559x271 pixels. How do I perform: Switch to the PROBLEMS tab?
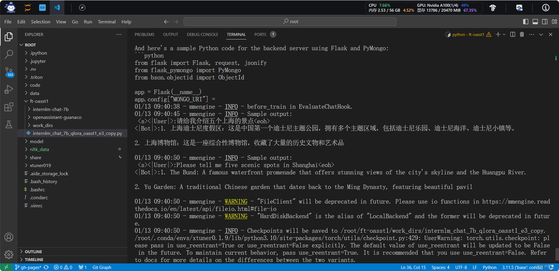[x=144, y=34]
